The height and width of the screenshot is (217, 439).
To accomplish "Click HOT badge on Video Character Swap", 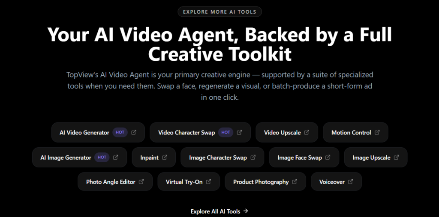I will tap(226, 132).
